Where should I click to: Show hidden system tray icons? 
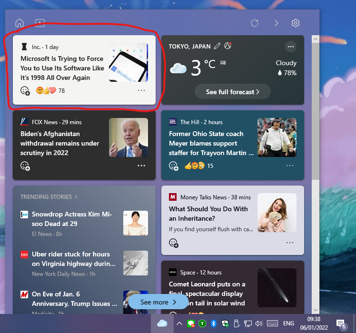[179, 324]
